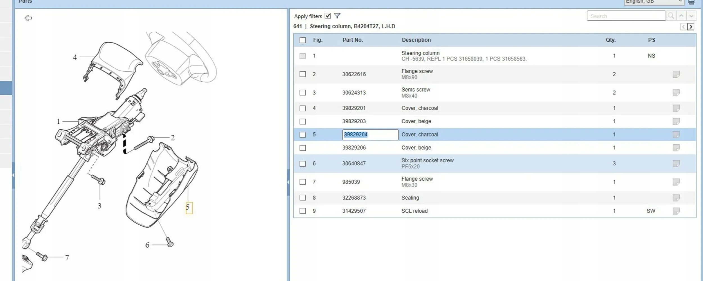
Task: Click the Search input field
Action: point(626,16)
